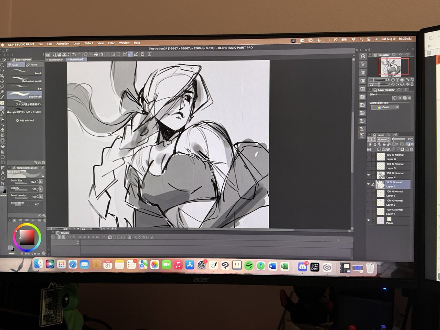Screen dimensions: 440x330
Task: Show Layer 5 via its visibility box
Action: pyautogui.click(x=369, y=166)
